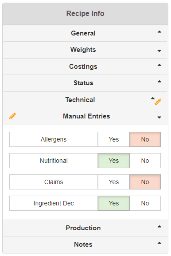Viewport: 171px width, 256px height.
Task: Expand the Production section caret
Action: [159, 226]
